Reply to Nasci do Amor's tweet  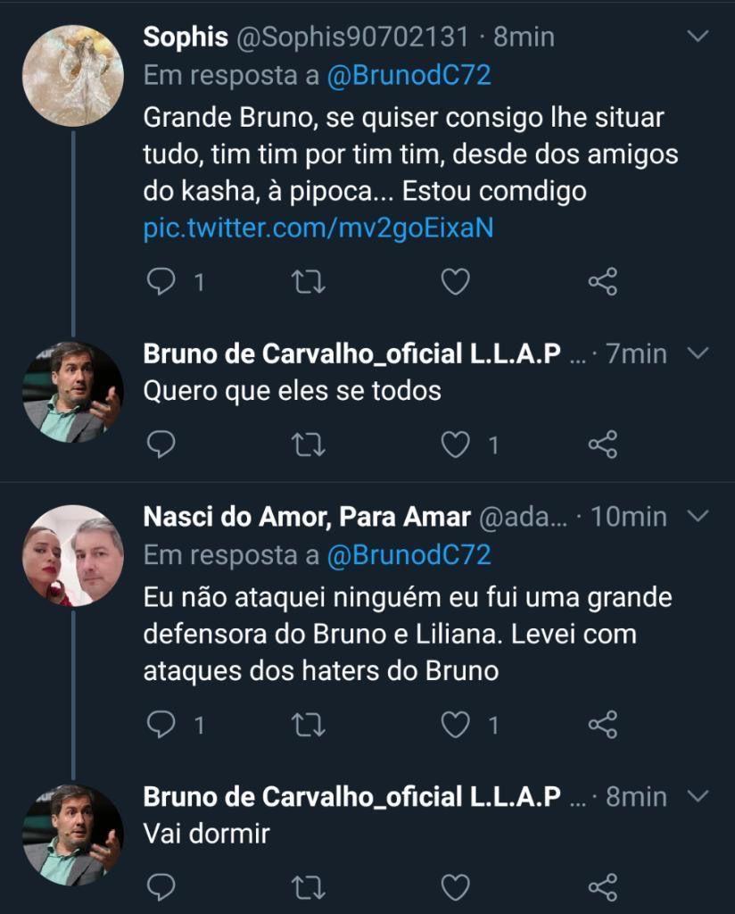tap(161, 725)
